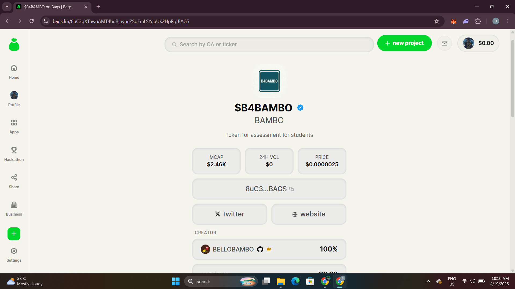Open the Share sidebar icon
This screenshot has width=515, height=289.
pyautogui.click(x=14, y=177)
